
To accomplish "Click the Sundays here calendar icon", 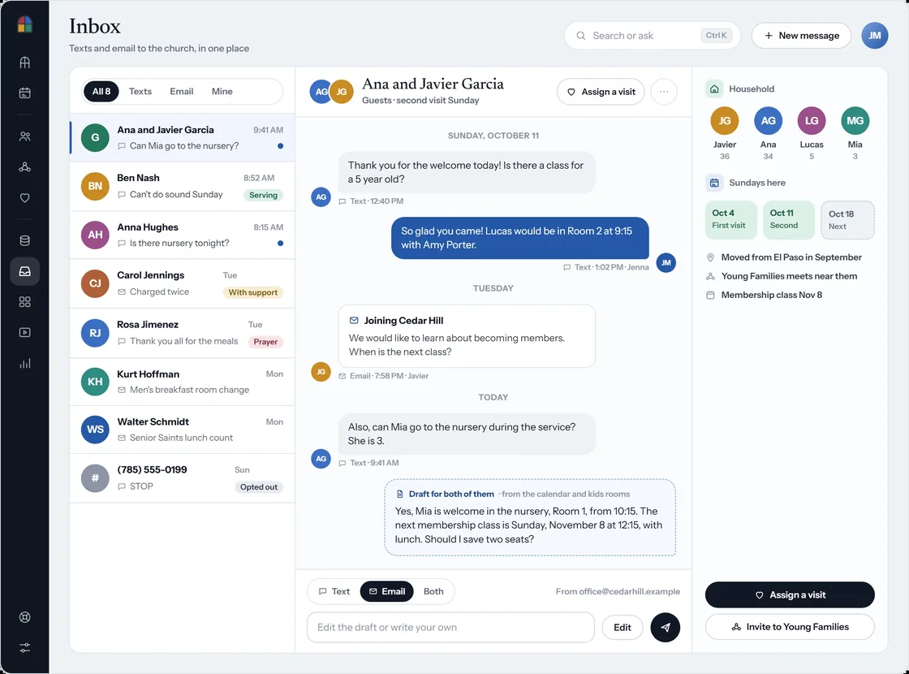I will coord(714,183).
